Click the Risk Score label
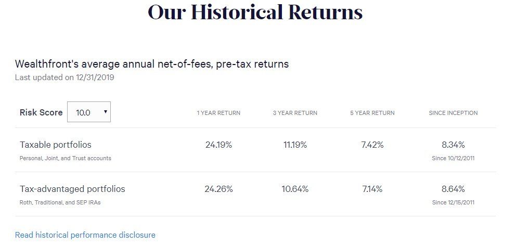The width and height of the screenshot is (516, 245). tap(41, 112)
